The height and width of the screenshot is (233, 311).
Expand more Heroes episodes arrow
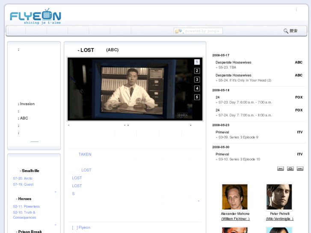pyautogui.click(x=55, y=225)
